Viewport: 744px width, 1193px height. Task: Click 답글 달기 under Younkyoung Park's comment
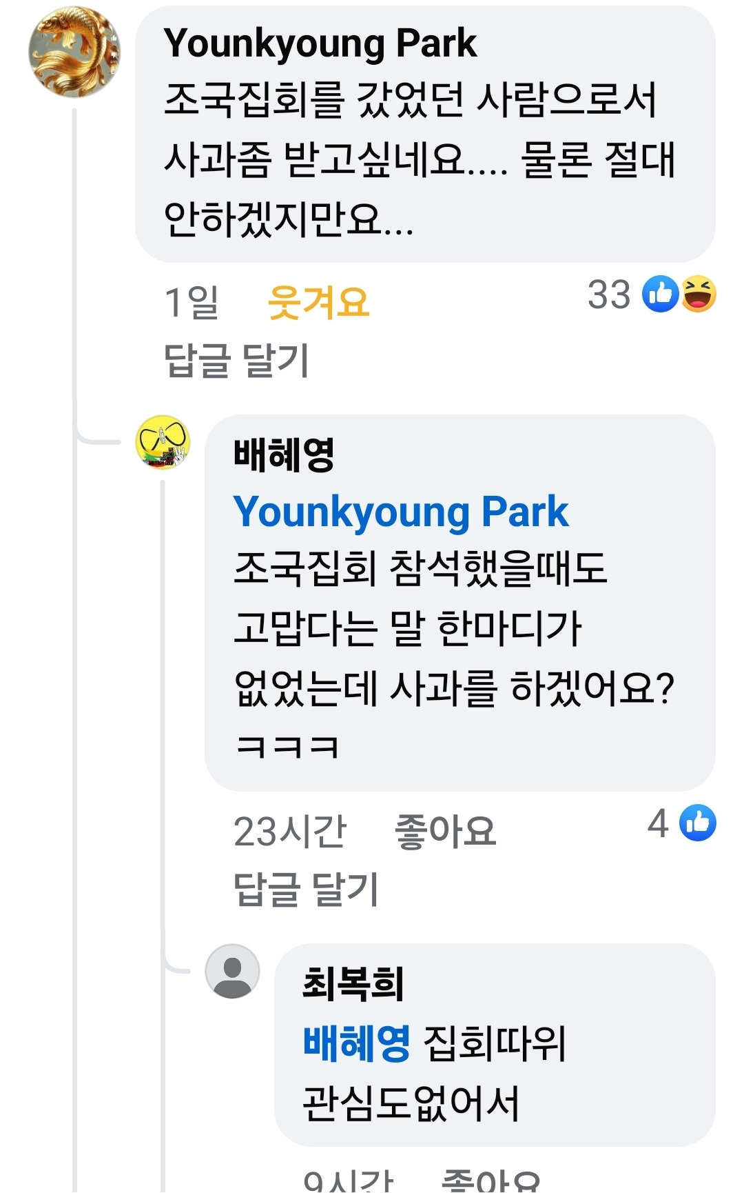[x=236, y=360]
